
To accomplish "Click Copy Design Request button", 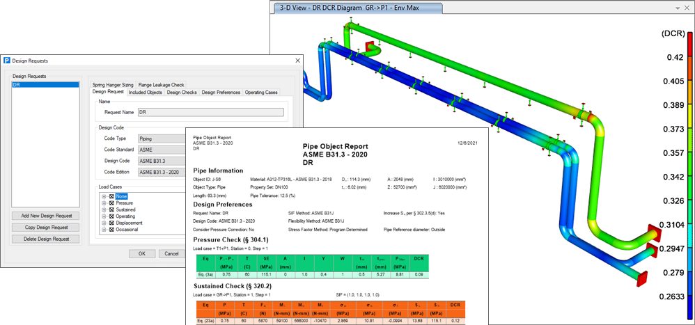I will (47, 227).
